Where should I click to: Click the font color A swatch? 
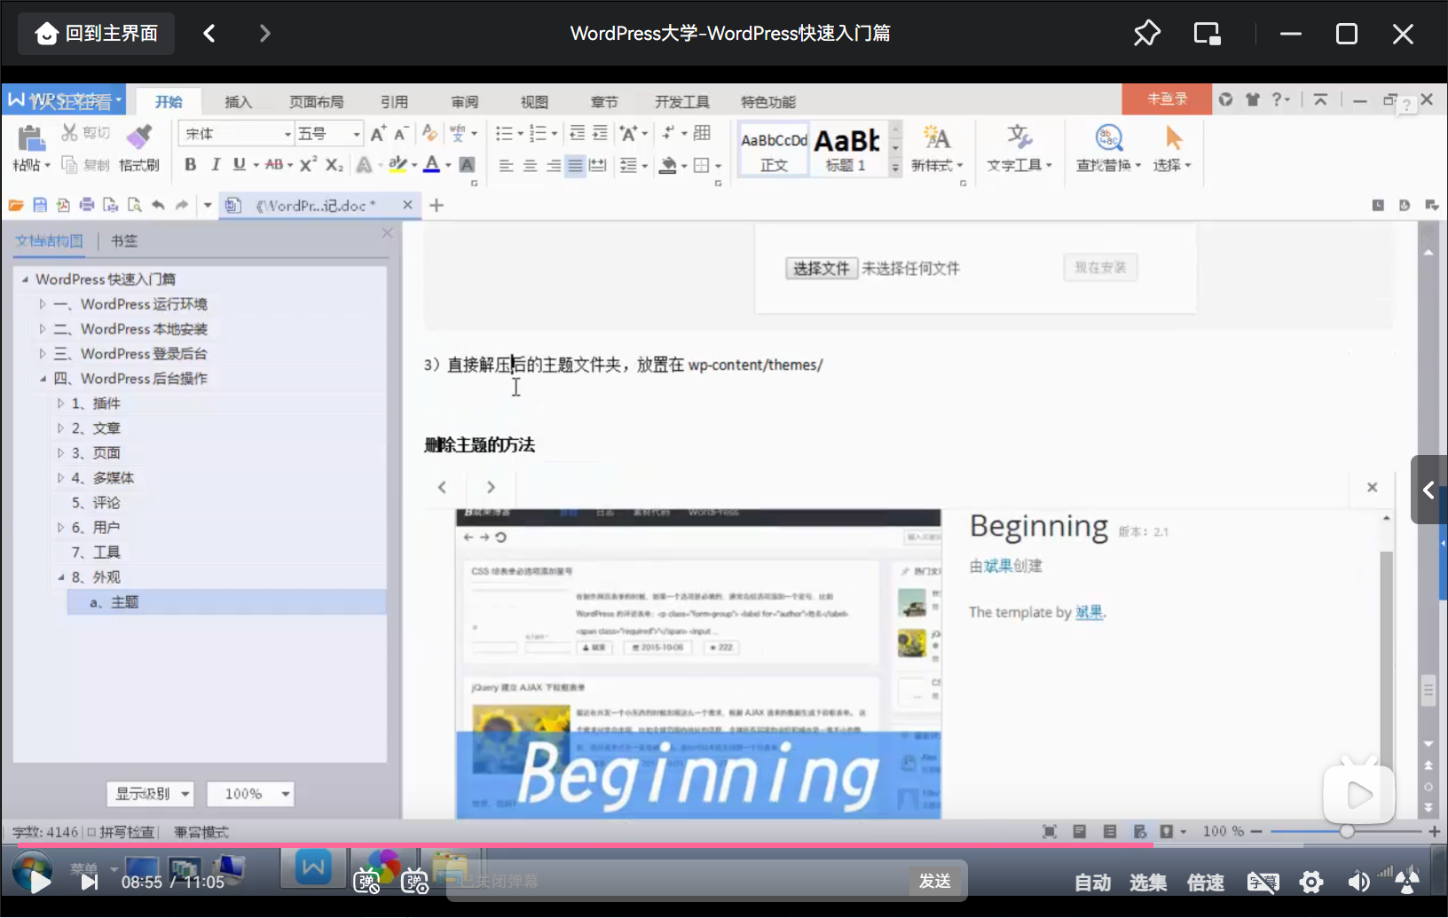[431, 165]
